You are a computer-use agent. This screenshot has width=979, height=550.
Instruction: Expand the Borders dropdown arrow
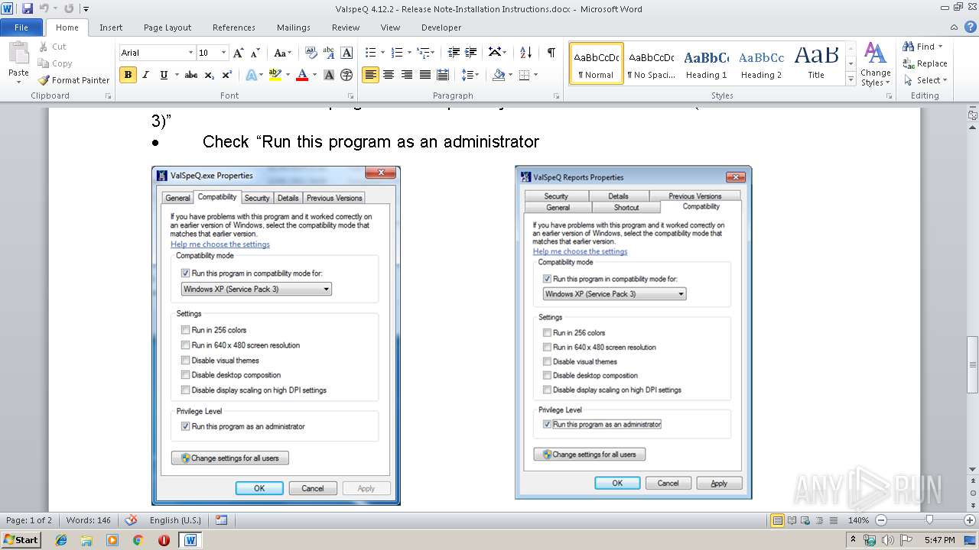[535, 75]
